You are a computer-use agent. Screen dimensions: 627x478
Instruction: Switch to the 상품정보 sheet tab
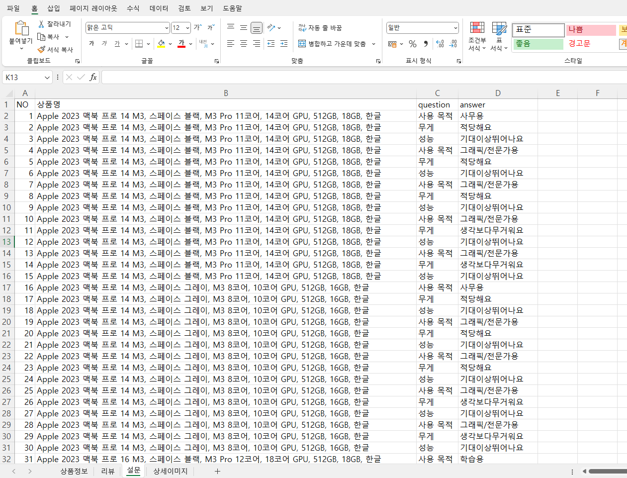[x=74, y=471]
